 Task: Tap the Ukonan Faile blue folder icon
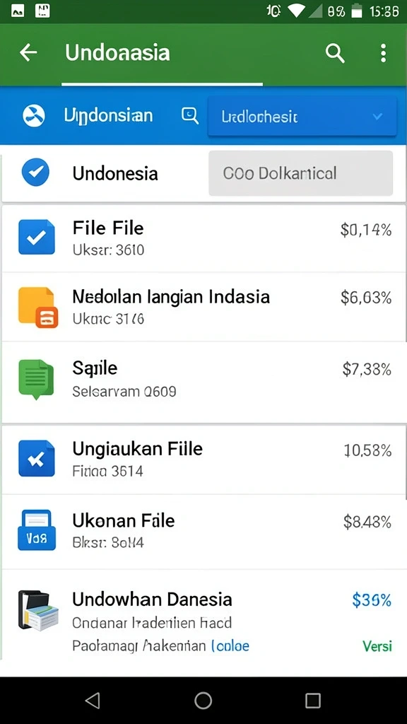tap(37, 530)
